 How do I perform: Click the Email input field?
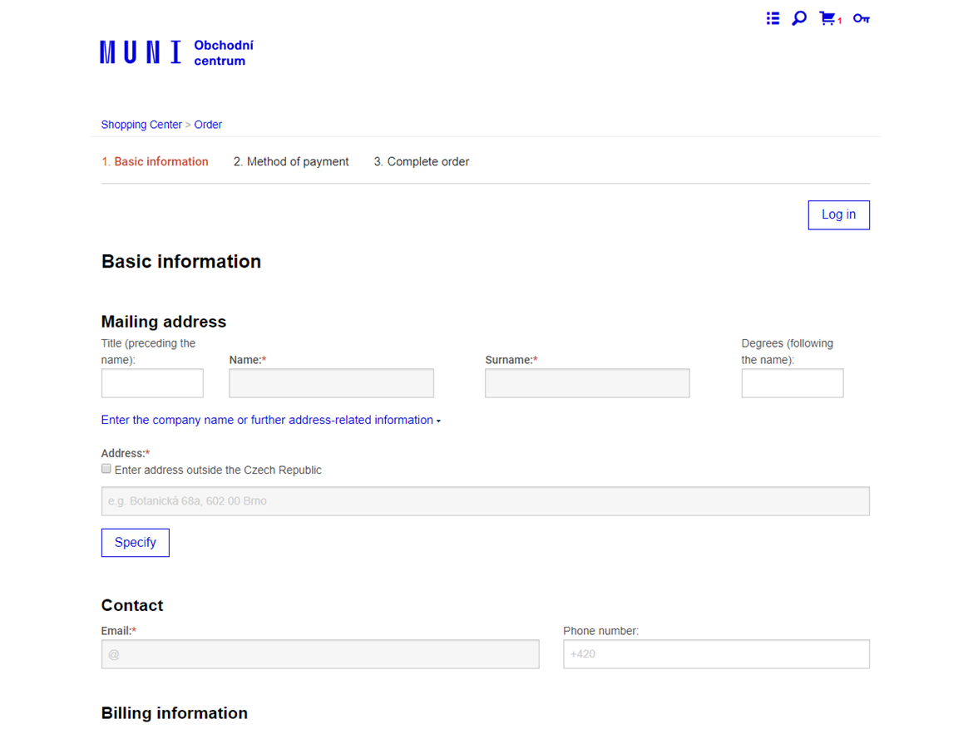tap(320, 654)
